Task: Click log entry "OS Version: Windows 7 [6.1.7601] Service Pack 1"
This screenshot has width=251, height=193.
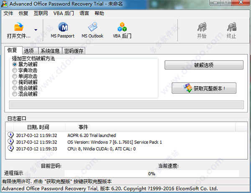Action: pos(115,142)
